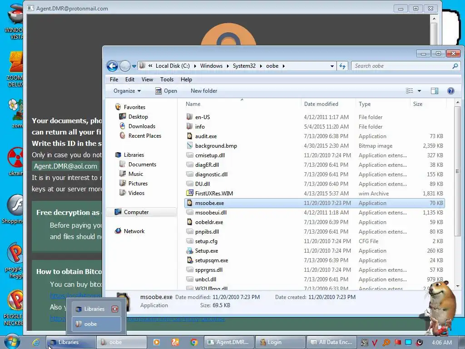This screenshot has width=465, height=349.
Task: Select the FirstUXRes.WIM archive icon
Action: [190, 193]
